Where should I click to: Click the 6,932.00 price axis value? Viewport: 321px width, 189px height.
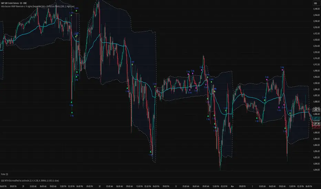pyautogui.click(x=316, y=34)
